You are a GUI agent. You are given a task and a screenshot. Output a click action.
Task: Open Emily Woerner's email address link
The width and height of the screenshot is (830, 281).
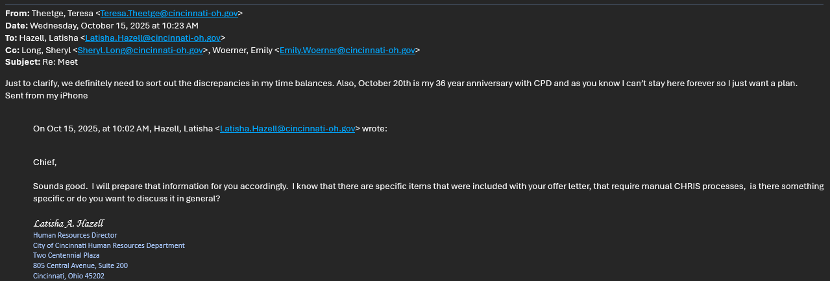click(347, 50)
